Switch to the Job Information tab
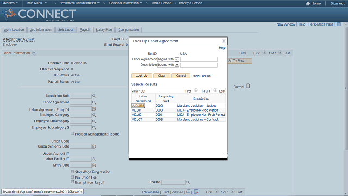Screen dimensions: 348x196 click(41, 30)
